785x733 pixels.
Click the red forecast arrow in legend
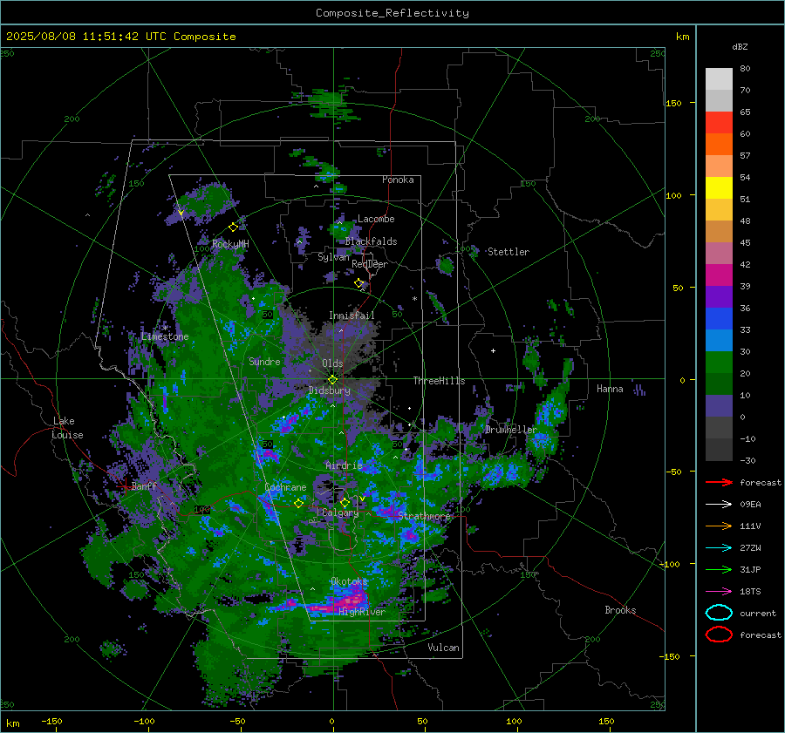[719, 482]
